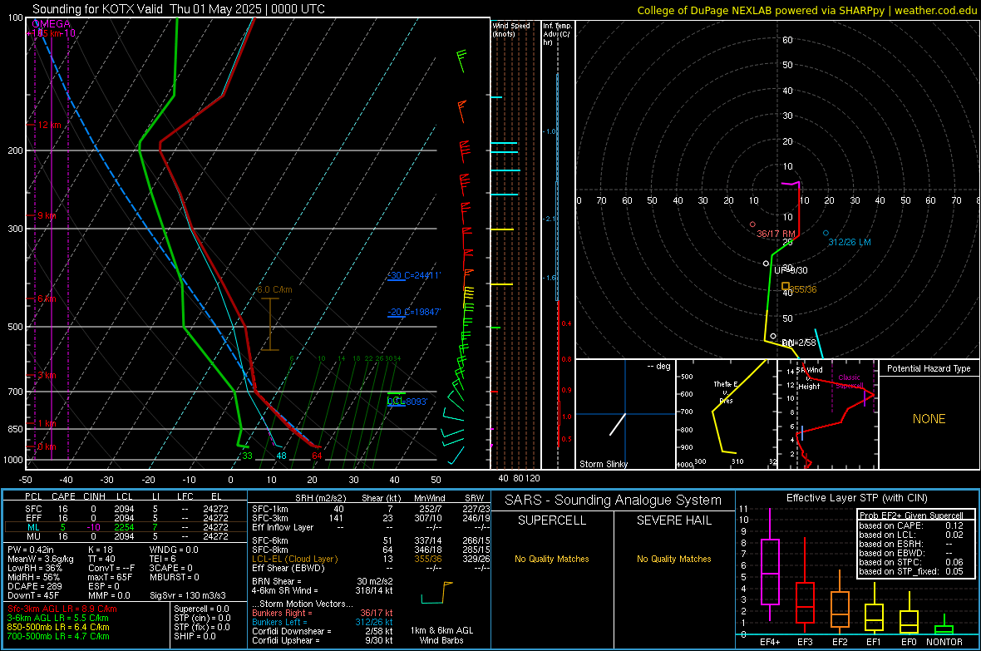Screen dimensions: 981x651
Task: Click the '312/26 LM' hodograph label
Action: [850, 242]
